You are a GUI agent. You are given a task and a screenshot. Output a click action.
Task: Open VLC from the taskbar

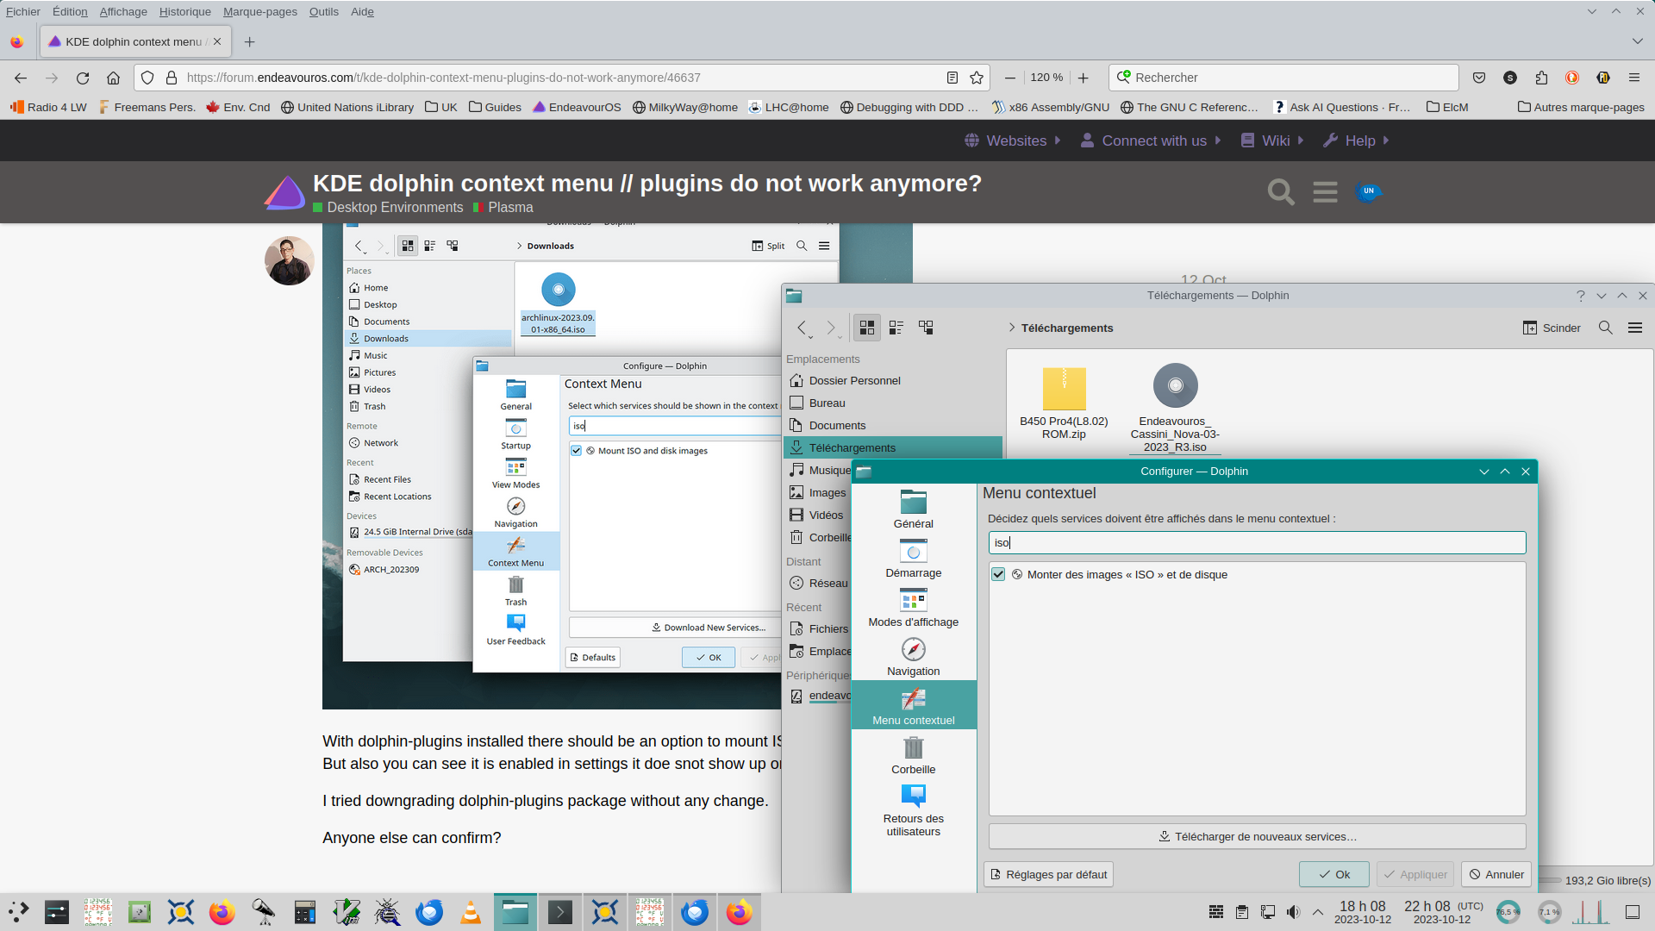click(471, 912)
